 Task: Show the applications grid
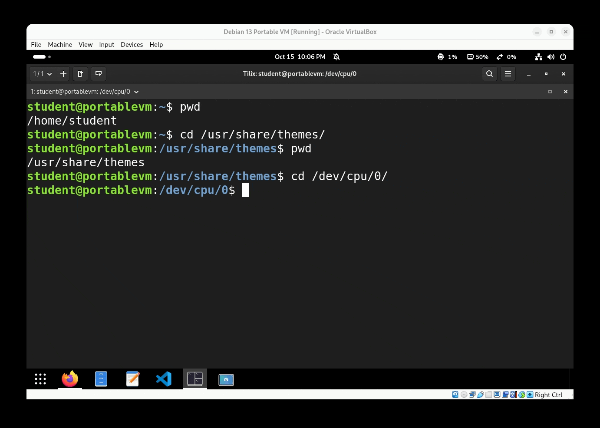40,379
